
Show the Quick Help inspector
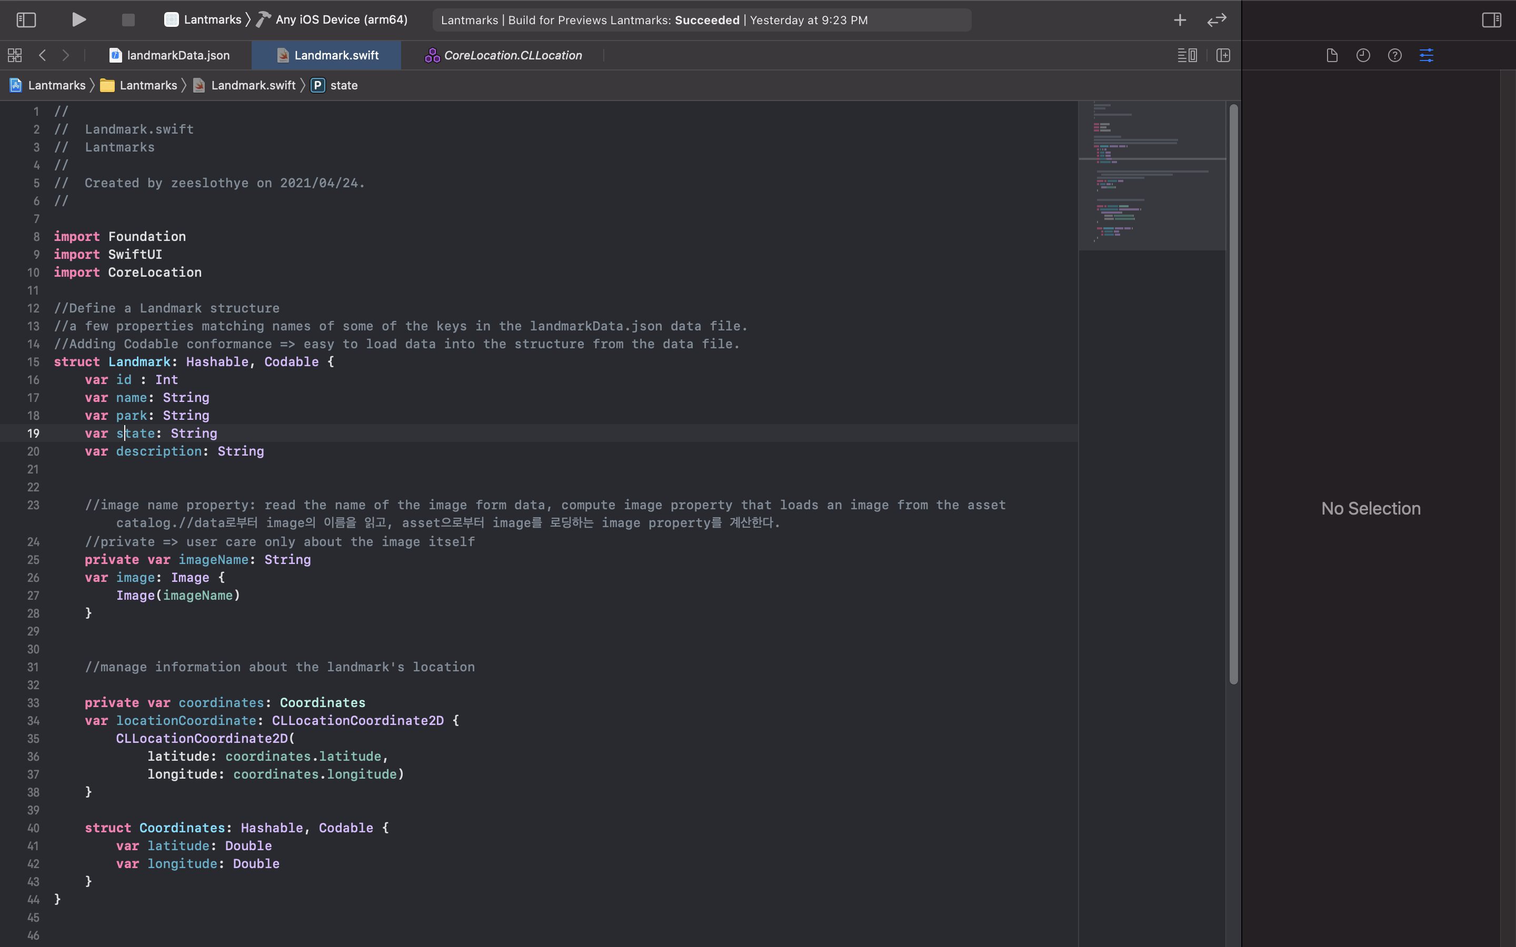[1394, 55]
